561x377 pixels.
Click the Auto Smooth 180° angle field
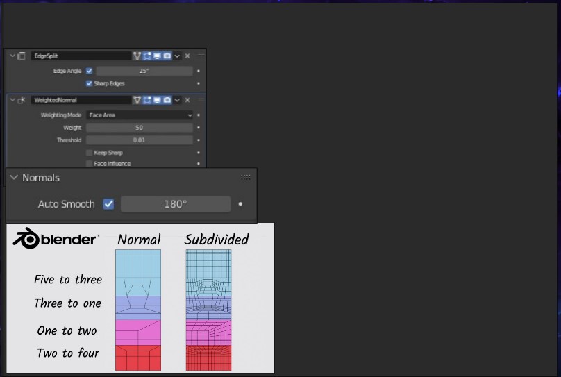click(176, 204)
